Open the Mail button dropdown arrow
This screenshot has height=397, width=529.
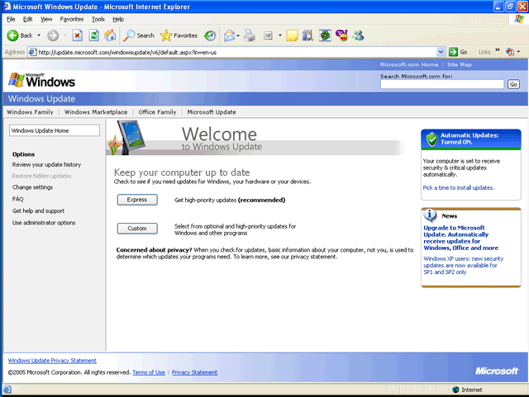[238, 35]
